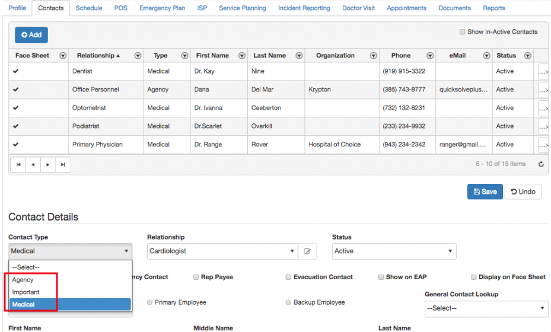Open filter for Relationship column
The width and height of the screenshot is (551, 332).
(x=138, y=56)
